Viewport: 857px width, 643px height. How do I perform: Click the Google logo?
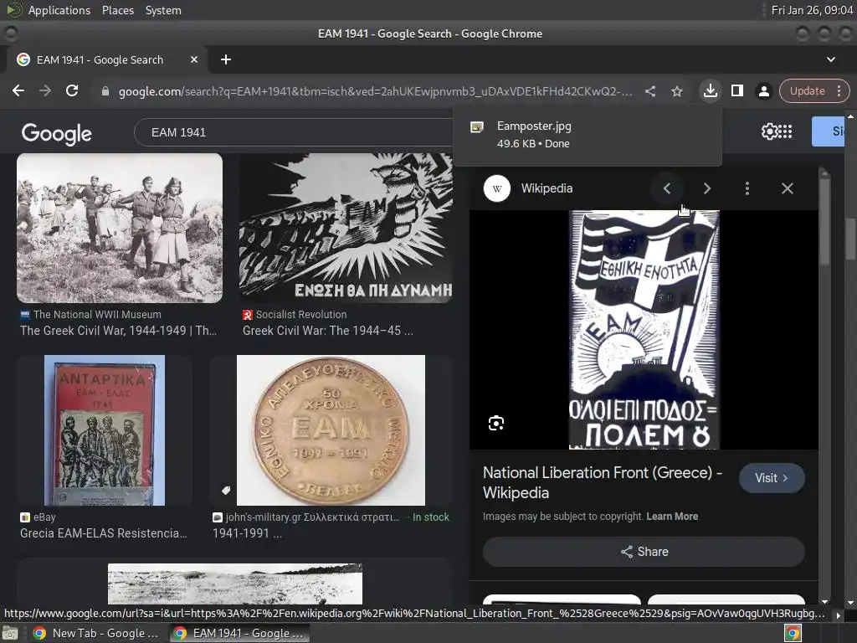coord(56,133)
